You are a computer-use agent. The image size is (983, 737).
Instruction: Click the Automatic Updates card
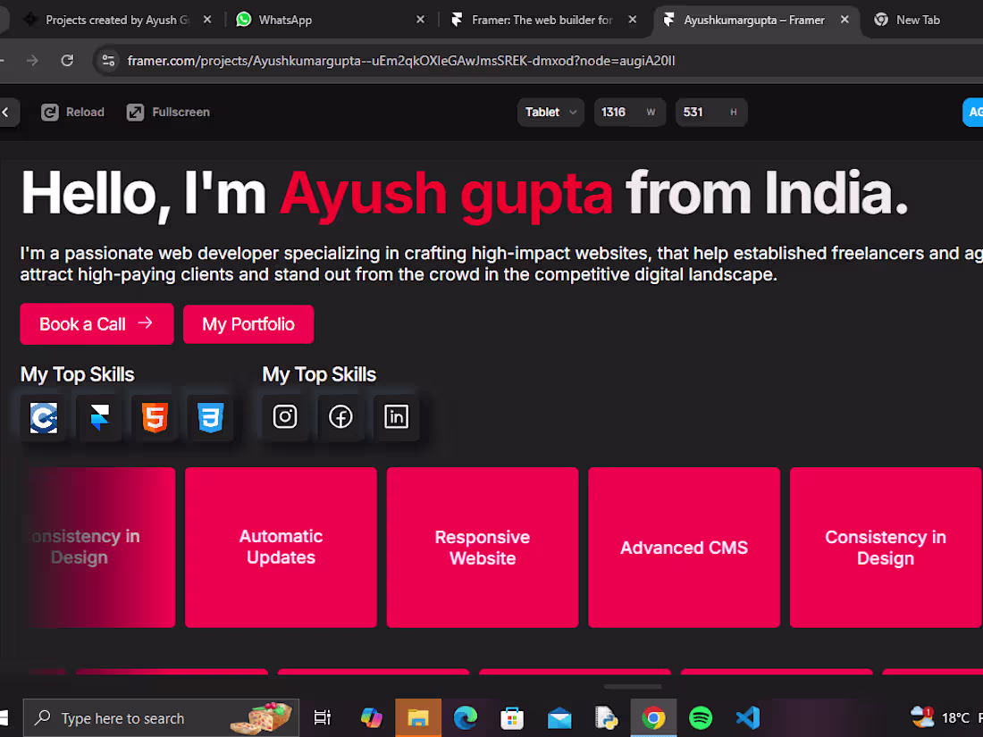pos(281,547)
